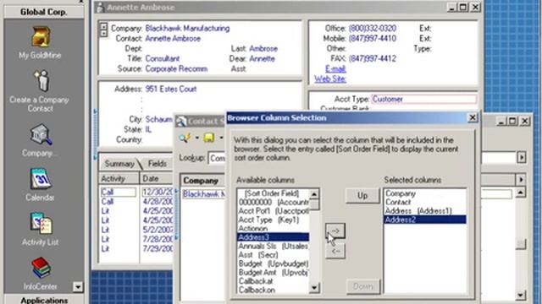The width and height of the screenshot is (542, 304).
Task: Select Actionon in Available columns
Action: click(273, 228)
